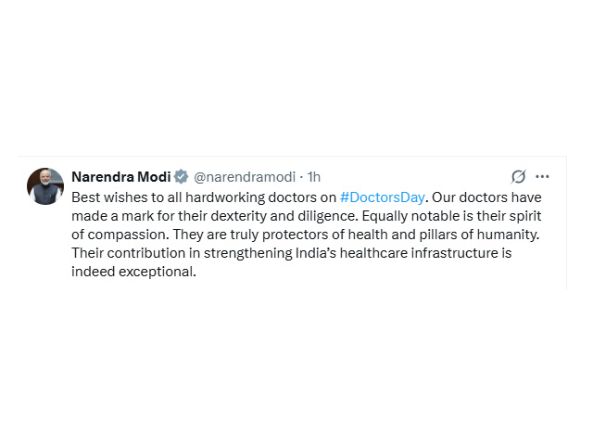This screenshot has width=593, height=445.
Task: Open the three-dot more options menu
Action: (x=542, y=176)
